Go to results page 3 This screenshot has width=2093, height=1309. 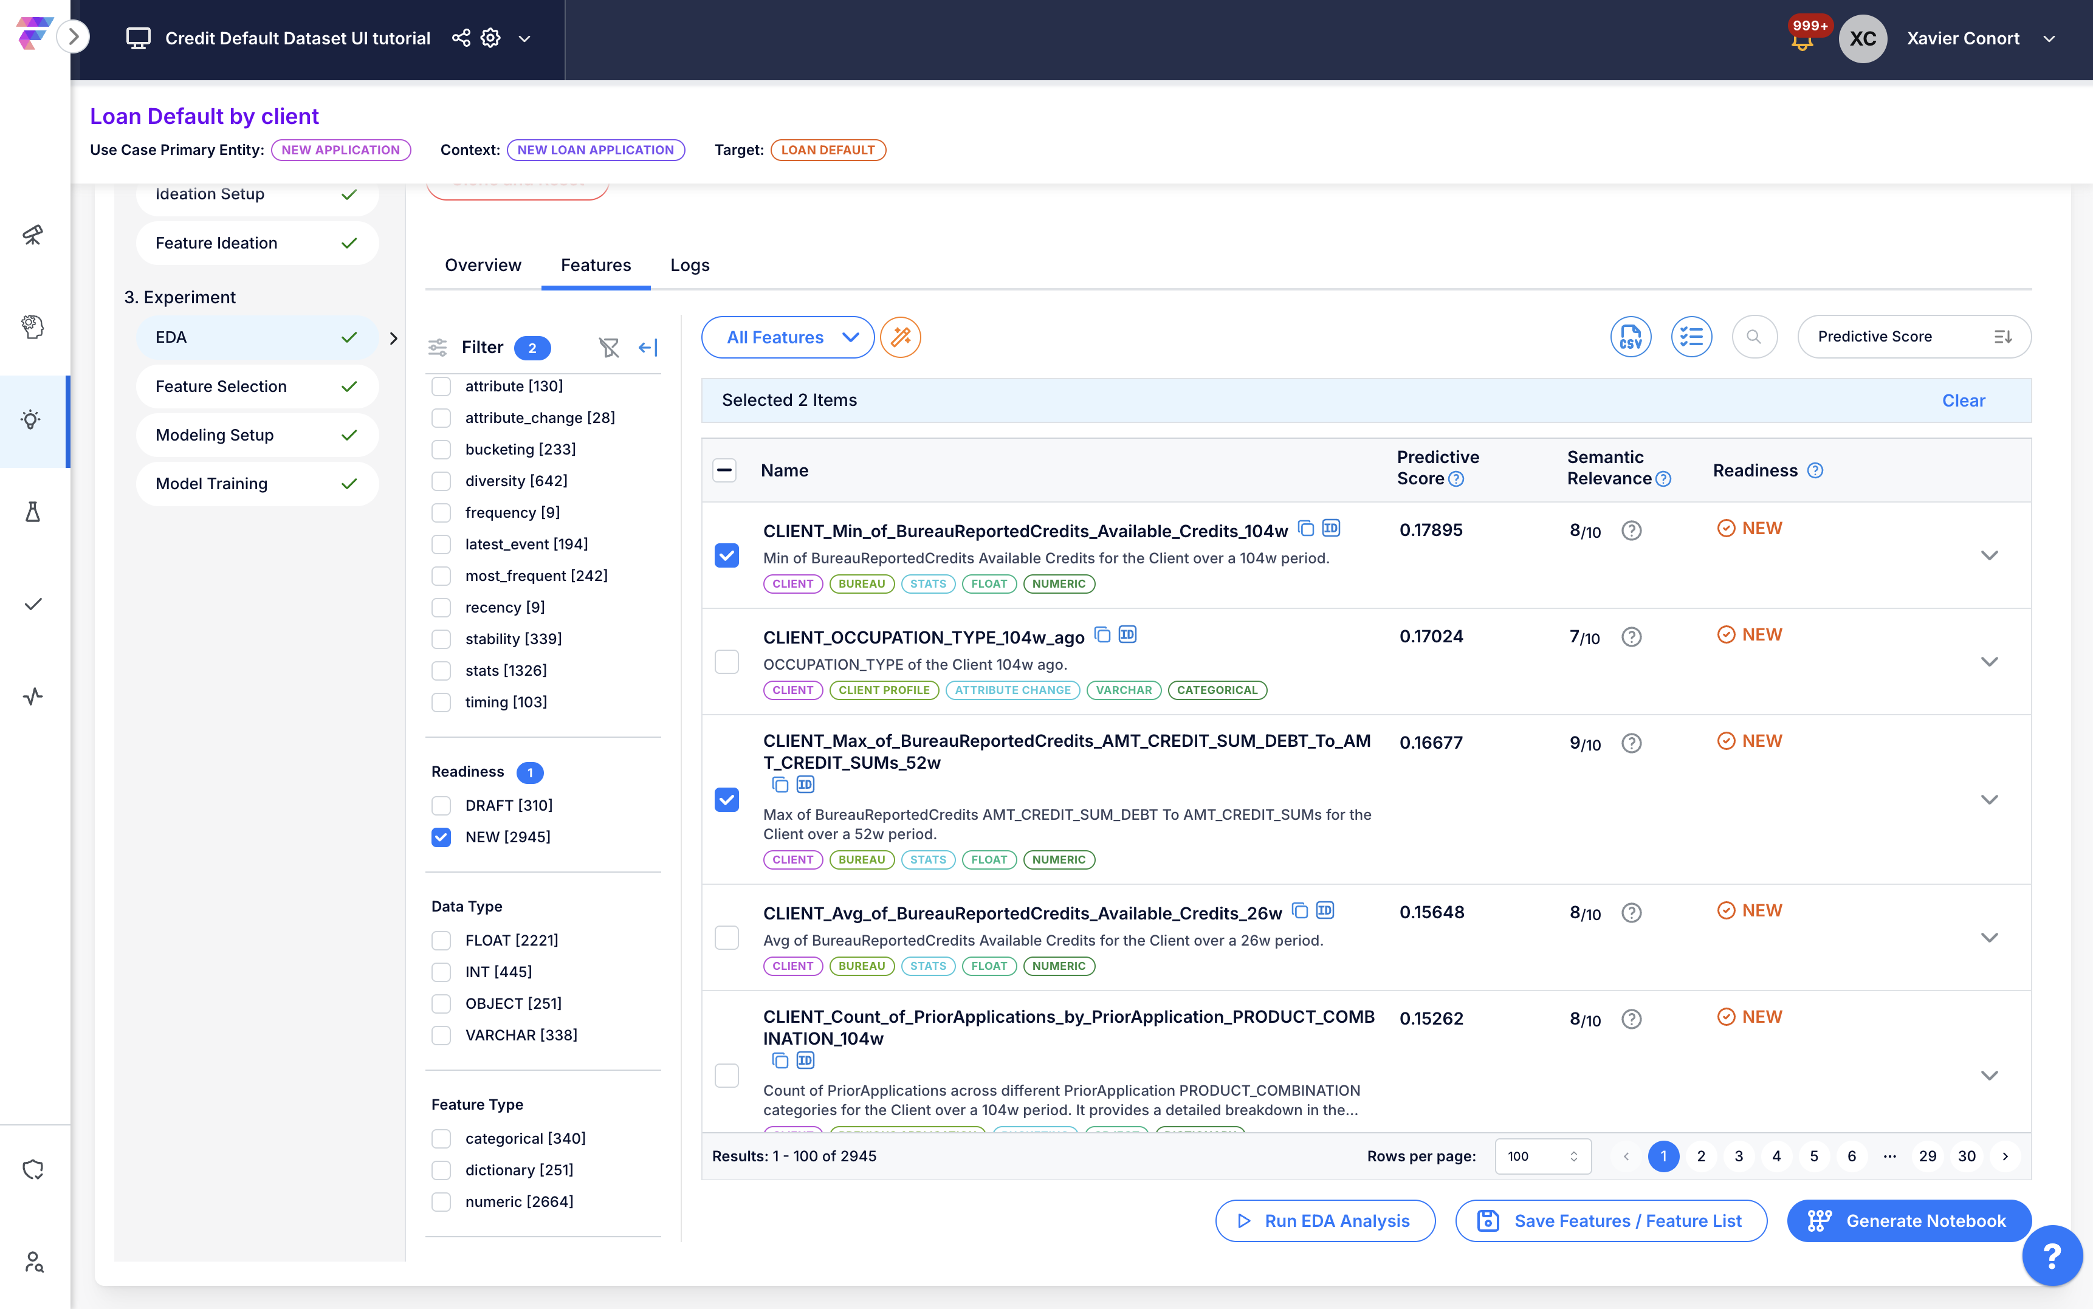[1738, 1156]
